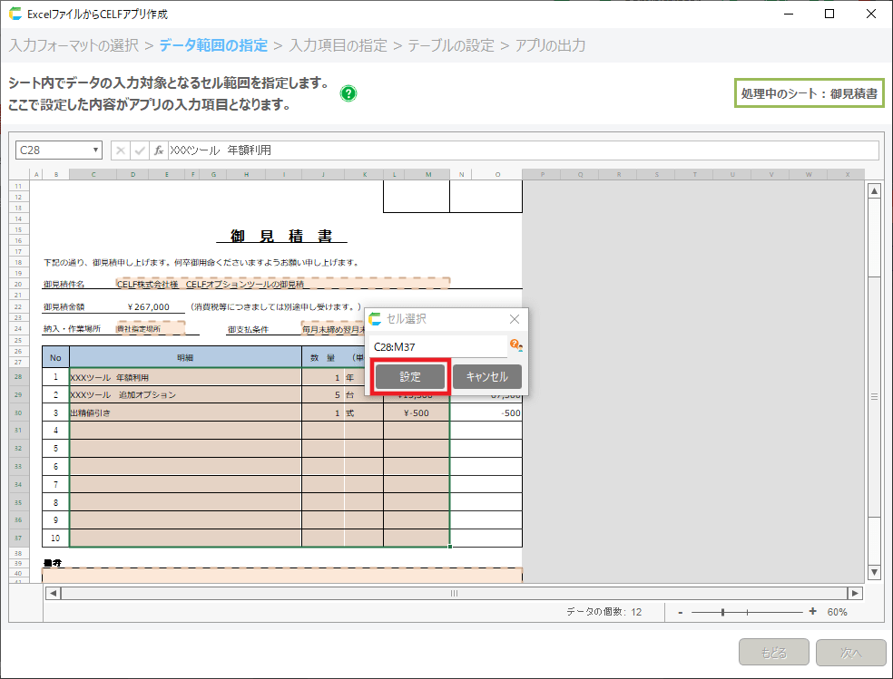Open the C28 name box dropdown

tap(96, 150)
